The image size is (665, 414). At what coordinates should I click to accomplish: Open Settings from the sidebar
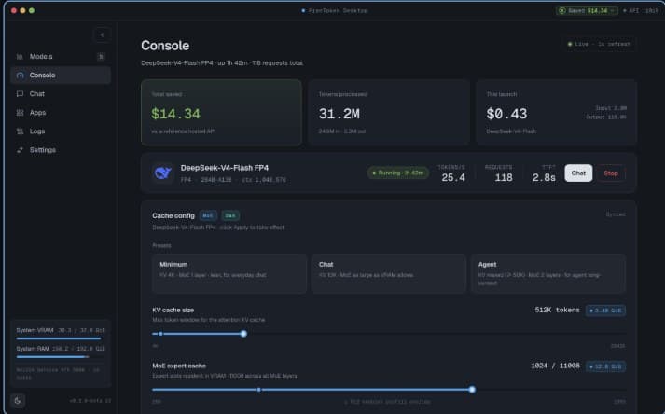61,150
